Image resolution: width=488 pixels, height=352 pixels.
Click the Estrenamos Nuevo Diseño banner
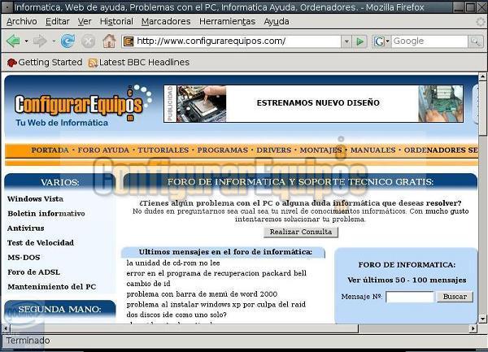pyautogui.click(x=313, y=103)
